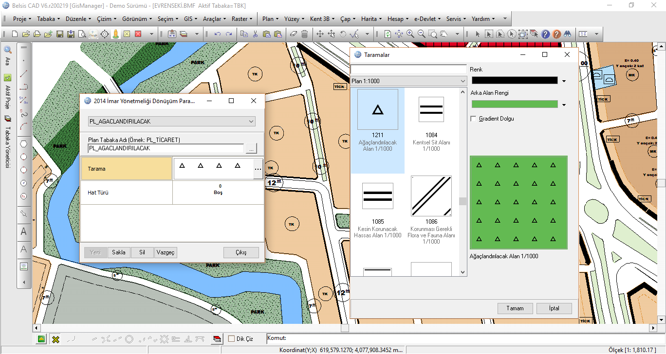Expand the menu bar overflow arrow after Yardım

point(505,19)
